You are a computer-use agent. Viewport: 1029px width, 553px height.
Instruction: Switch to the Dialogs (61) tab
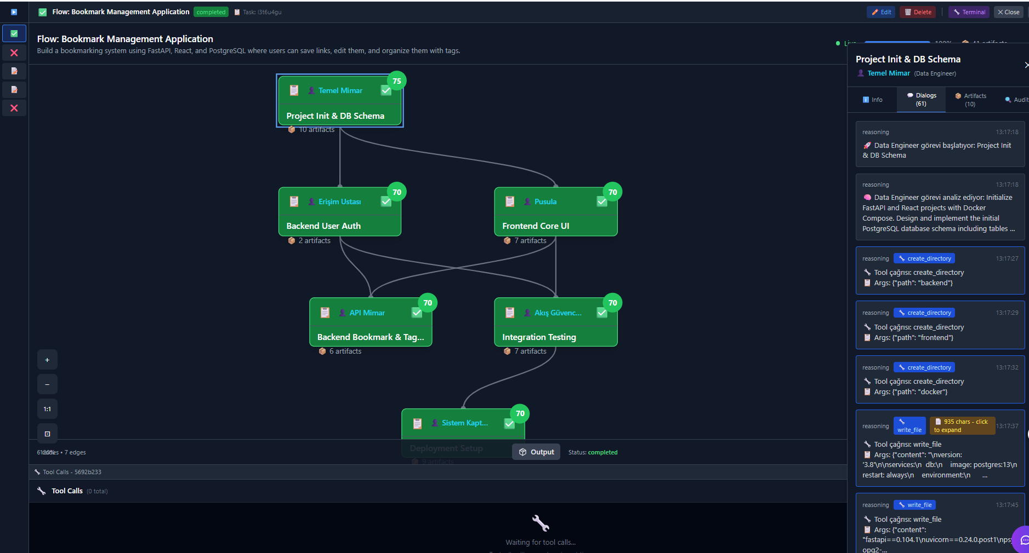point(921,100)
